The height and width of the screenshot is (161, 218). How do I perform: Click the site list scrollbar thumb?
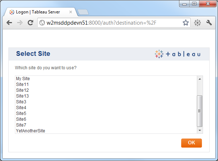200,111
